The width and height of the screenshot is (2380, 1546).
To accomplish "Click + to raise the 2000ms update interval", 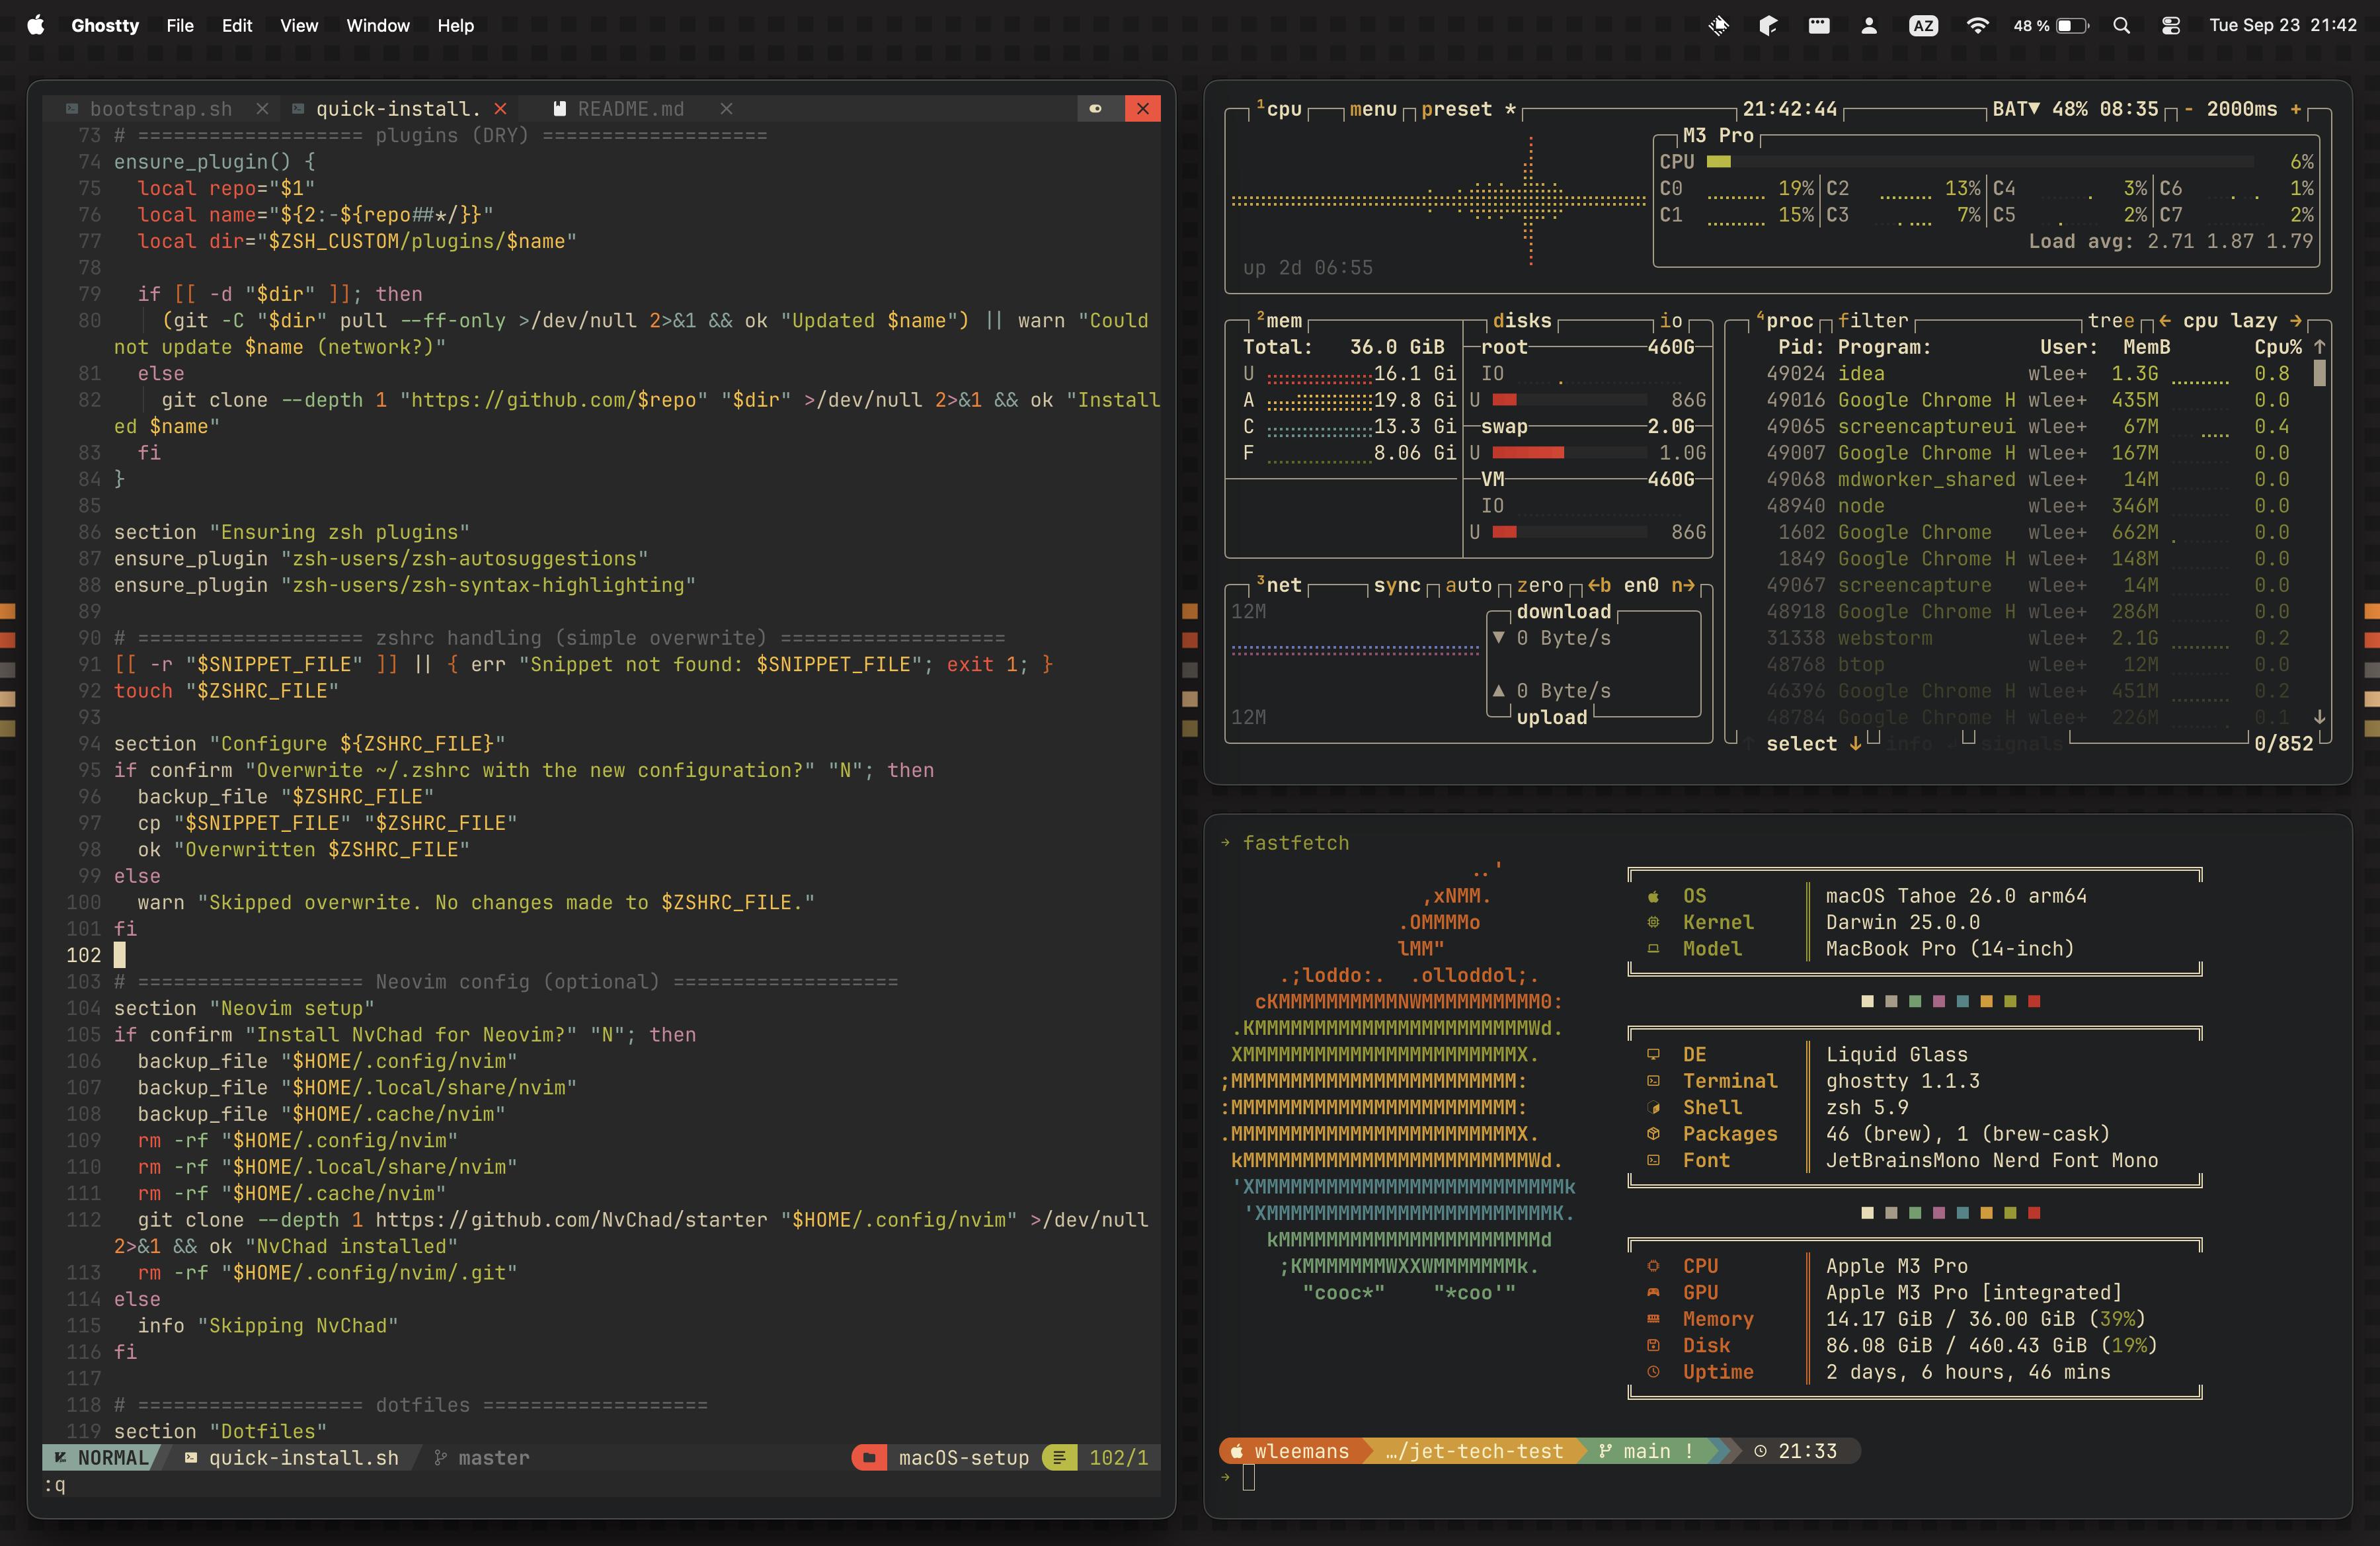I will [x=2296, y=110].
